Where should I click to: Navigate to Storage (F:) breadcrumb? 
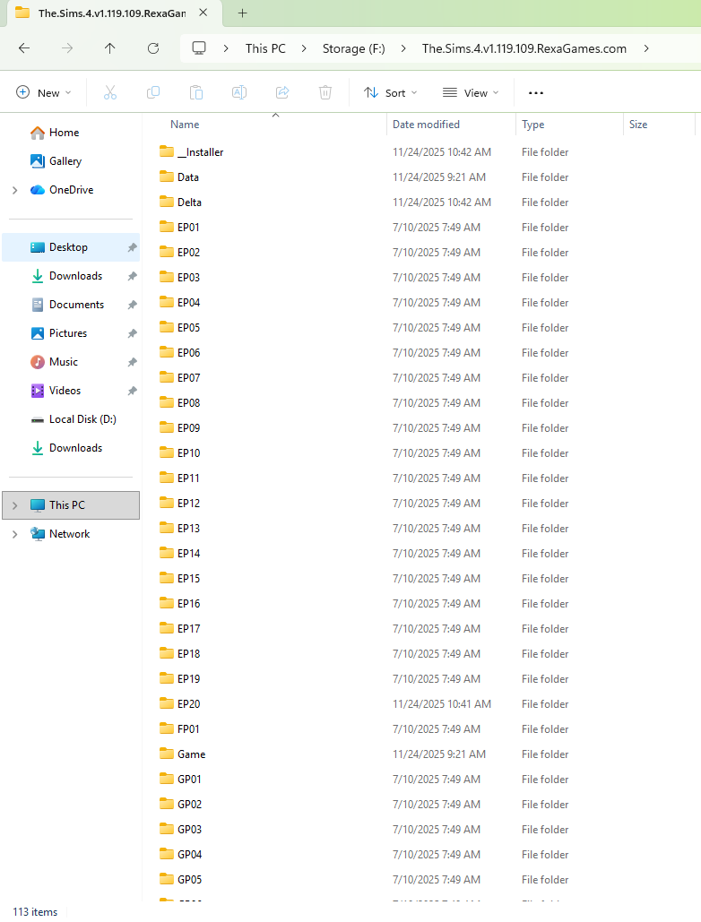point(353,48)
